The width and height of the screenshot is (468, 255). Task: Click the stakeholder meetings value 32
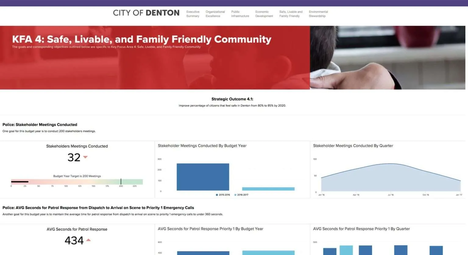click(74, 157)
